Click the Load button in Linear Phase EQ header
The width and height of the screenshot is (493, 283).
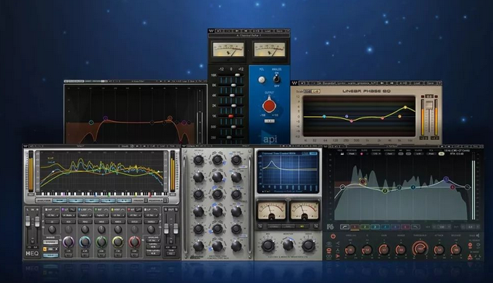pyautogui.click(x=417, y=83)
